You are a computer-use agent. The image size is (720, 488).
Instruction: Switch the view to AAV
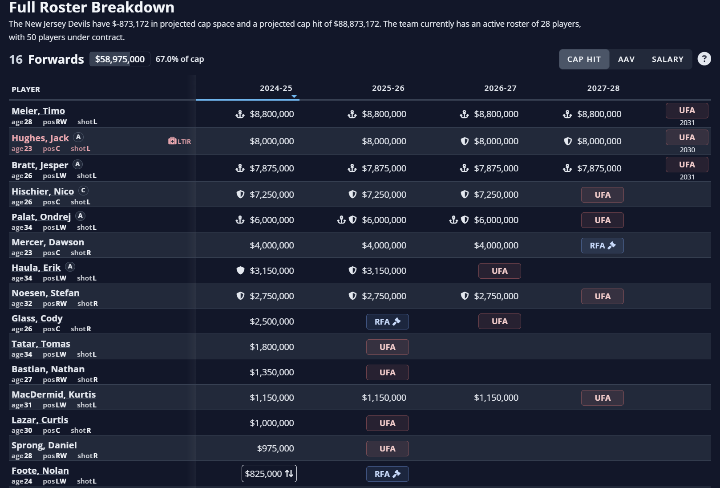pos(626,59)
